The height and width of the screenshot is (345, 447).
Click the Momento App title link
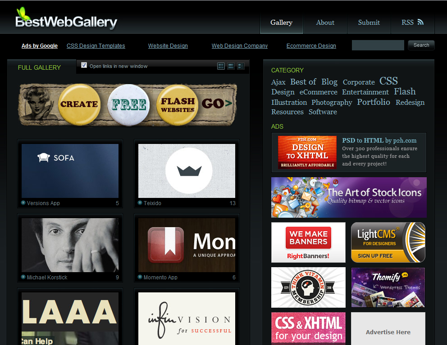(160, 278)
